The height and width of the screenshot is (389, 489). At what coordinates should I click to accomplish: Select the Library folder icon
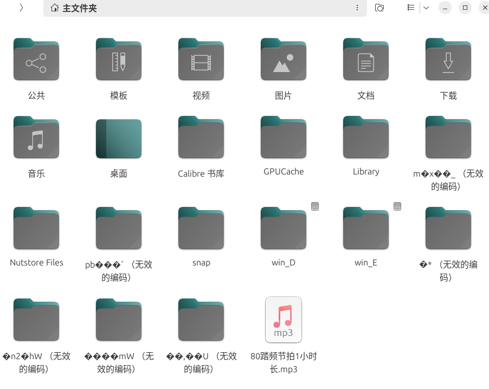365,137
